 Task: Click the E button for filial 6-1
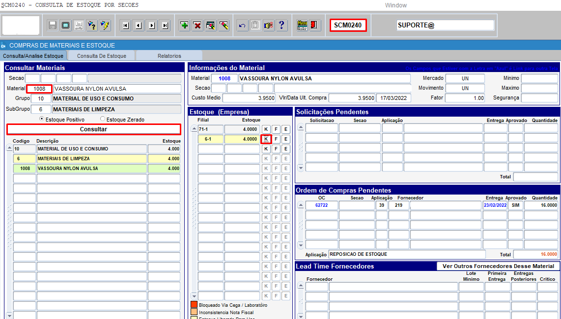[285, 139]
